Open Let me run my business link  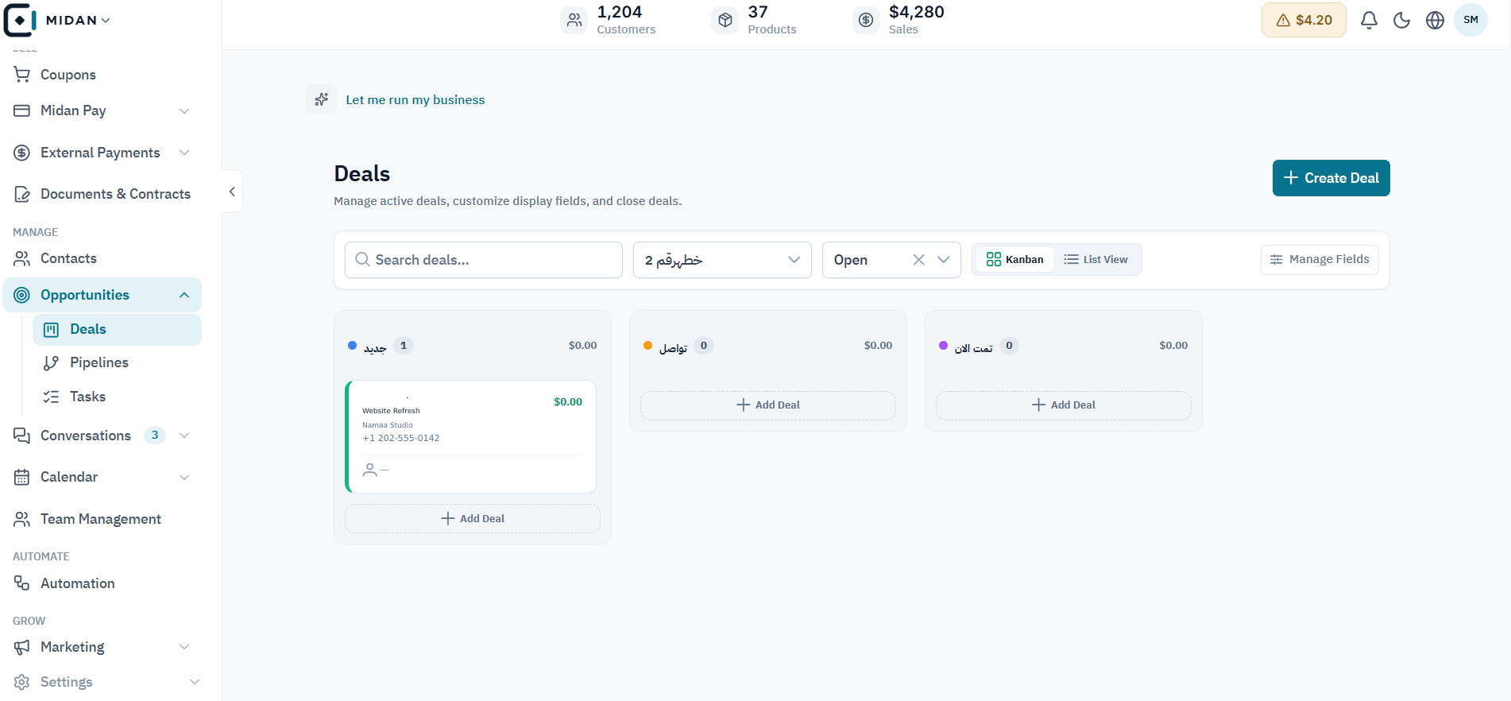click(415, 99)
